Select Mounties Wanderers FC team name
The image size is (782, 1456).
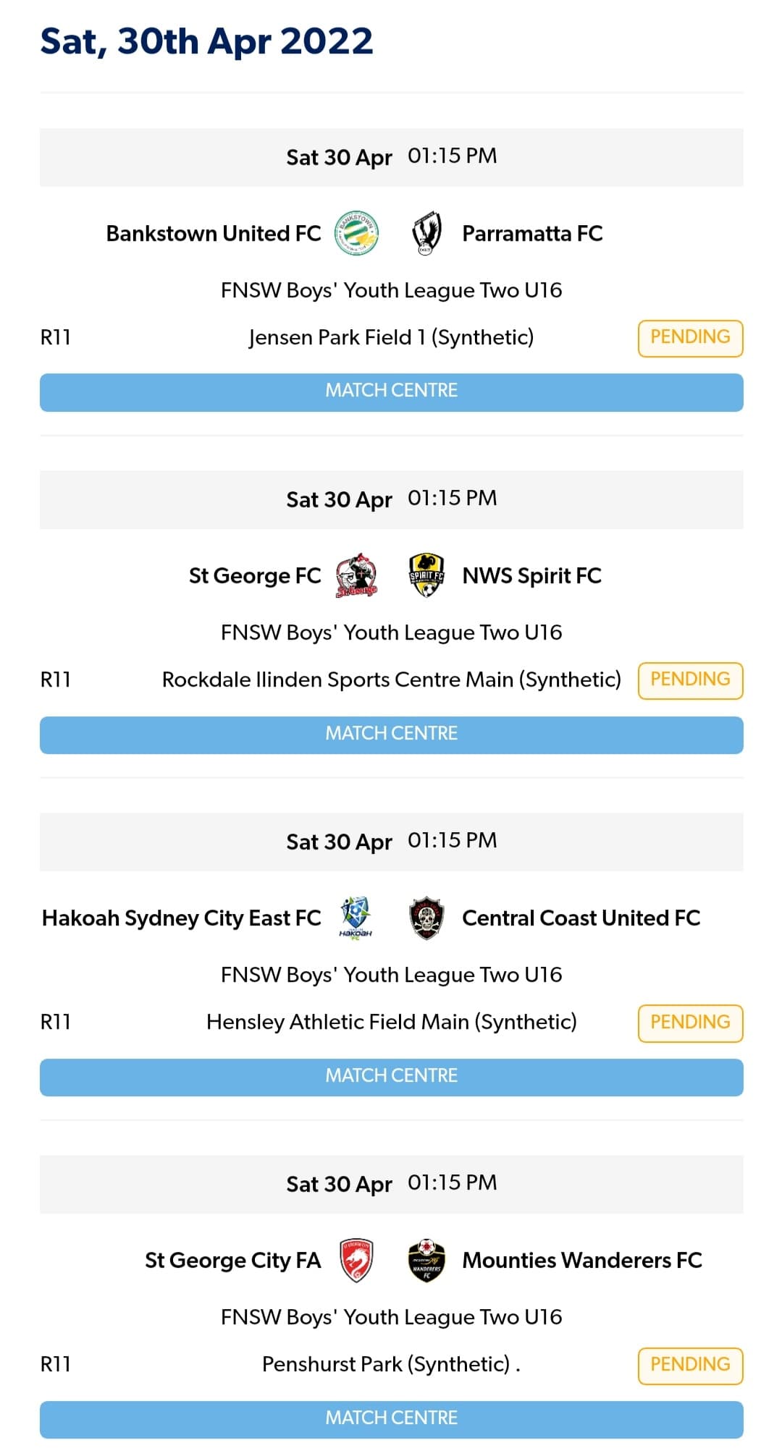pyautogui.click(x=581, y=1259)
